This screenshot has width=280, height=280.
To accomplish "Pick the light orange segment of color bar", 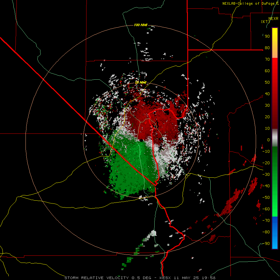I will (x=275, y=53).
